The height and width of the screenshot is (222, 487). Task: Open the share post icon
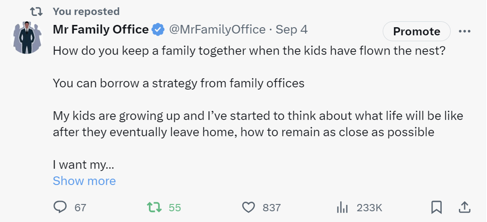(x=464, y=208)
